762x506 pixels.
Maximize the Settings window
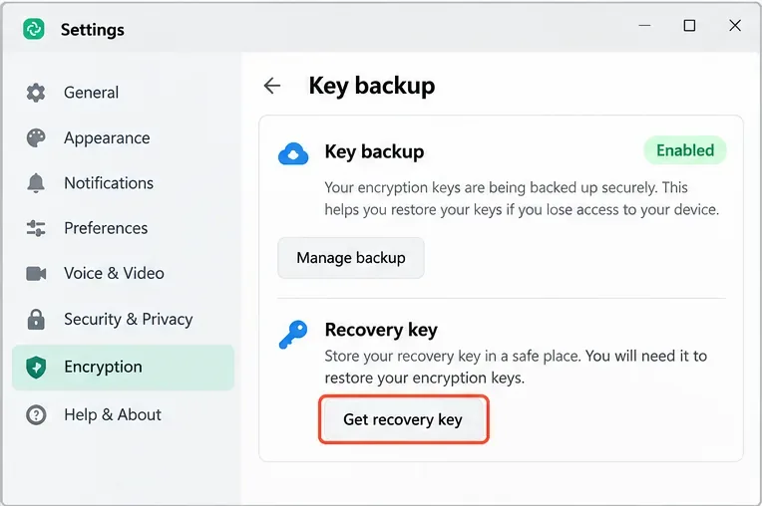pyautogui.click(x=689, y=25)
